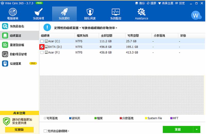Click the blue exclamation info icon
The image size is (206, 134).
47,27
